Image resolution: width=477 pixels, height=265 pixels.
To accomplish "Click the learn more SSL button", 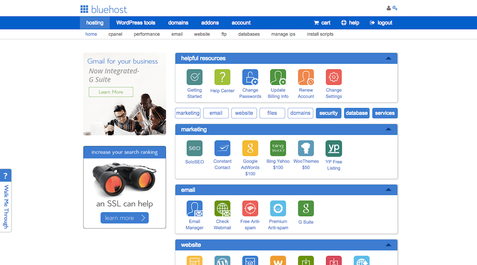I will coord(124,218).
